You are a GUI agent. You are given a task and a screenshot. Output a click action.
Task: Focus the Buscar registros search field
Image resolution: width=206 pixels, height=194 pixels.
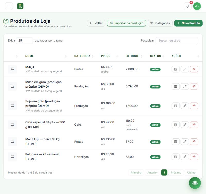click(177, 41)
